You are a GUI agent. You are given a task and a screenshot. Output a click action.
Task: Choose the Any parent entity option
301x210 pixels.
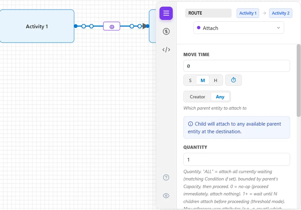(220, 97)
